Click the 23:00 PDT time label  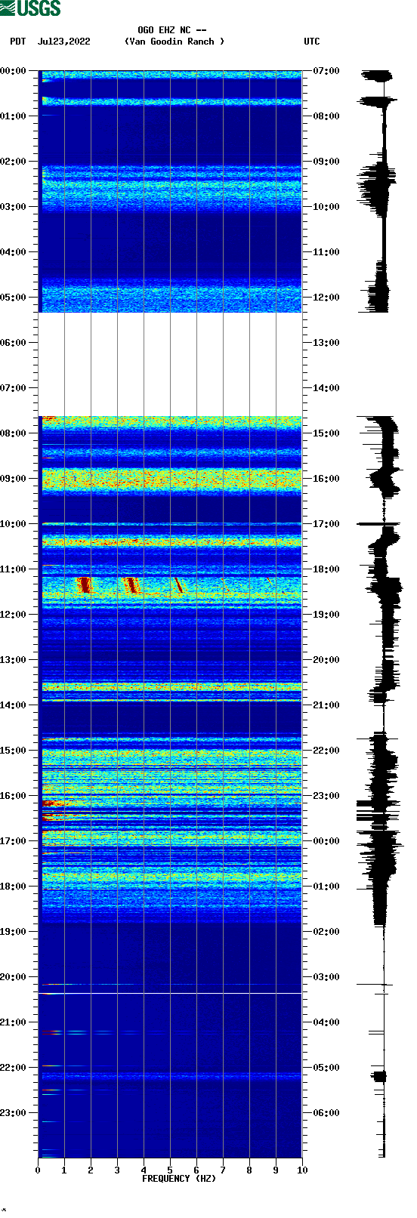(x=14, y=1113)
